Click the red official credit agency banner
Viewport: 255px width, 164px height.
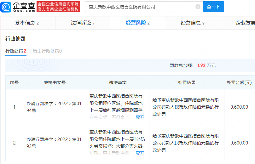58,7
